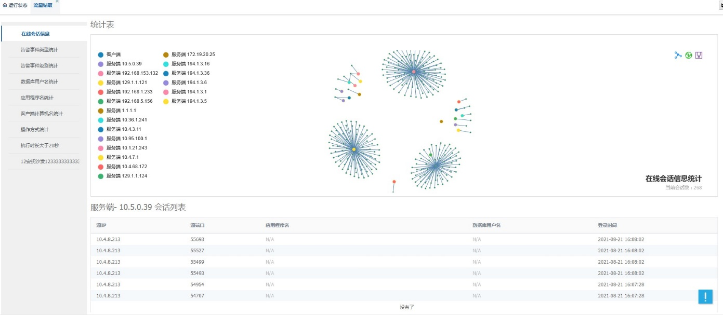723x315 pixels.
Task: Toggle legend entry 服务端 194.1.3.16
Action: [186, 64]
